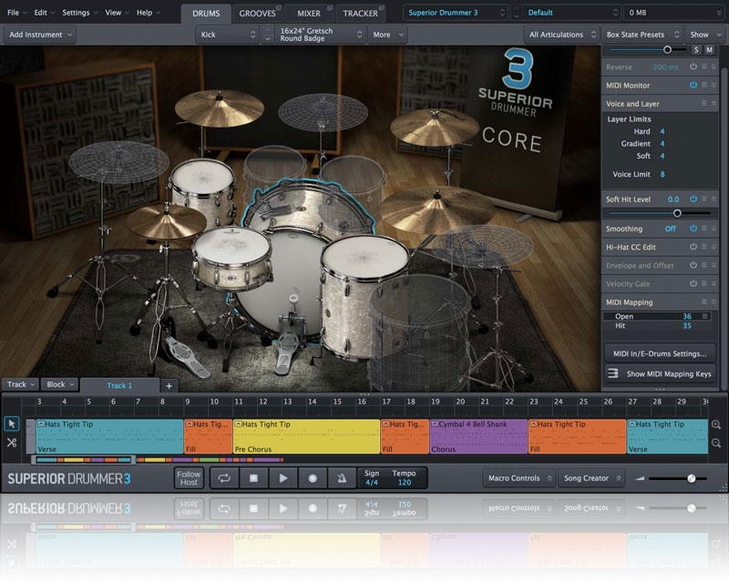Select the scissors cut tool
This screenshot has width=729, height=583.
pyautogui.click(x=12, y=443)
